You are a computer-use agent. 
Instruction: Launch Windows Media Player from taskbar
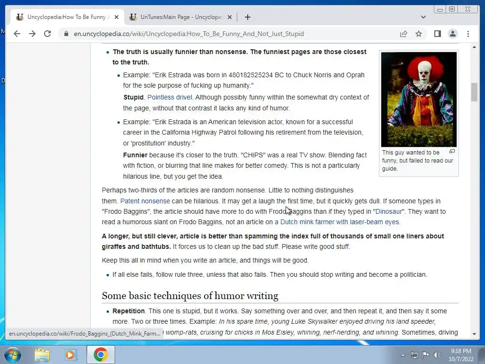pos(70,355)
